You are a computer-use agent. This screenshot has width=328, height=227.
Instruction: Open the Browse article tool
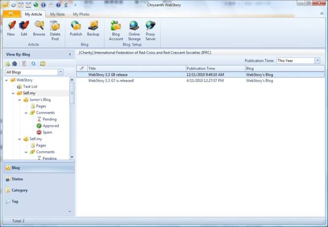click(39, 29)
